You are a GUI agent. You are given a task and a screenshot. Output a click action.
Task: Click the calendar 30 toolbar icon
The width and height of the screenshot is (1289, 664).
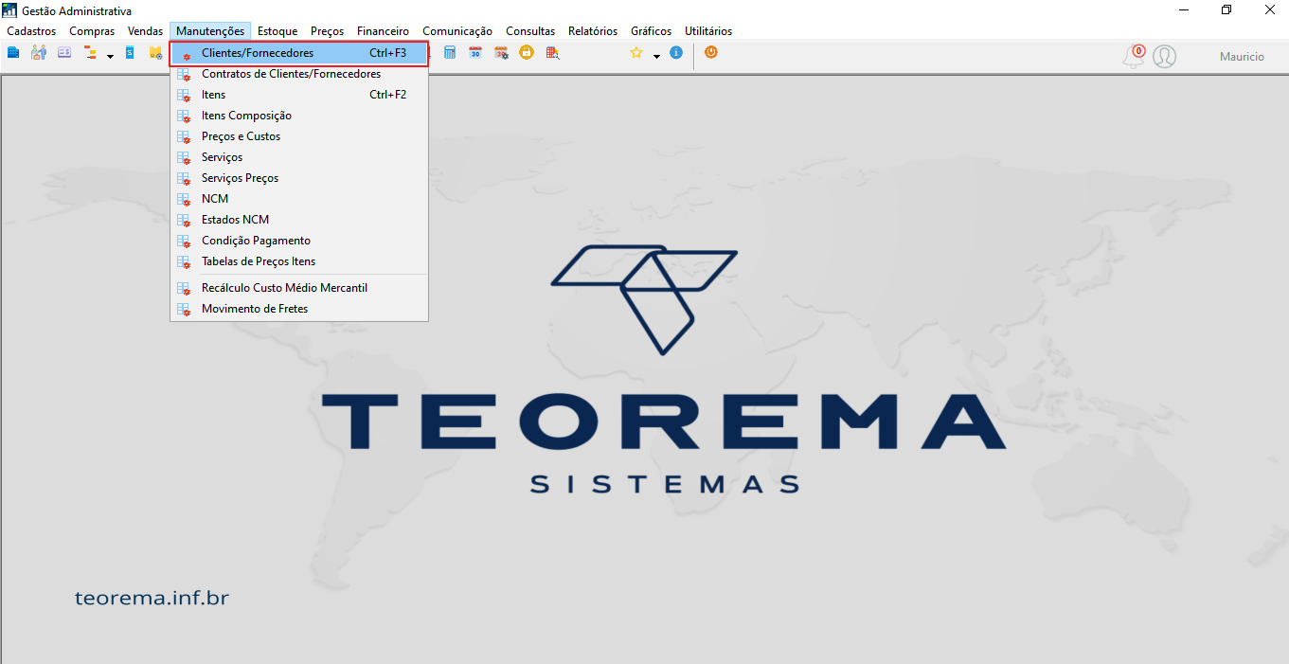click(x=475, y=53)
